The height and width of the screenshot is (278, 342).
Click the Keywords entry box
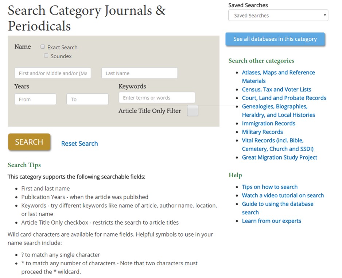157,97
